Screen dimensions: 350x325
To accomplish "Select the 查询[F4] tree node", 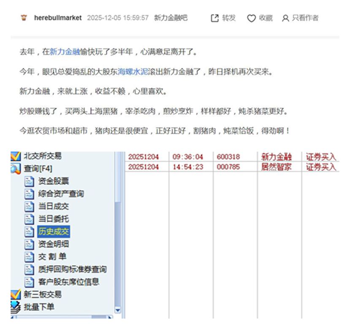I will point(38,169).
